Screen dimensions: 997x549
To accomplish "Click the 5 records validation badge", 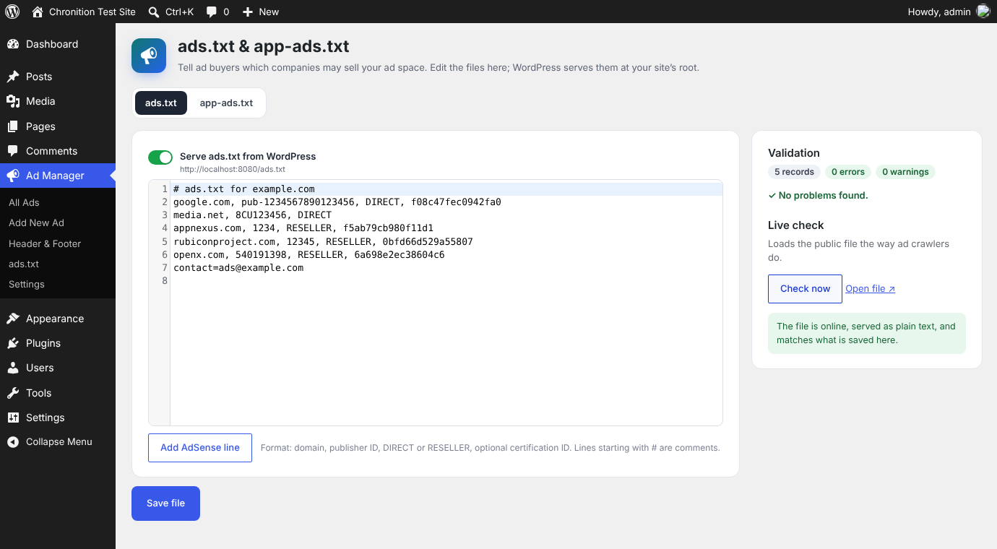I will pos(794,172).
